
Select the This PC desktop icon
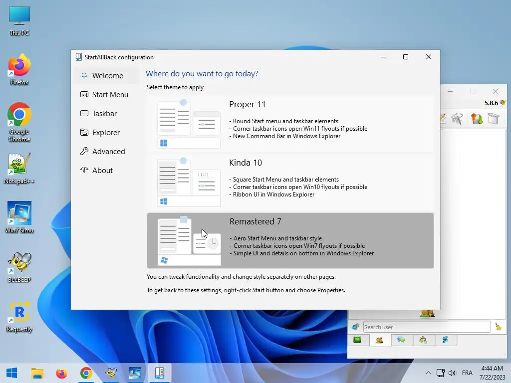click(19, 20)
